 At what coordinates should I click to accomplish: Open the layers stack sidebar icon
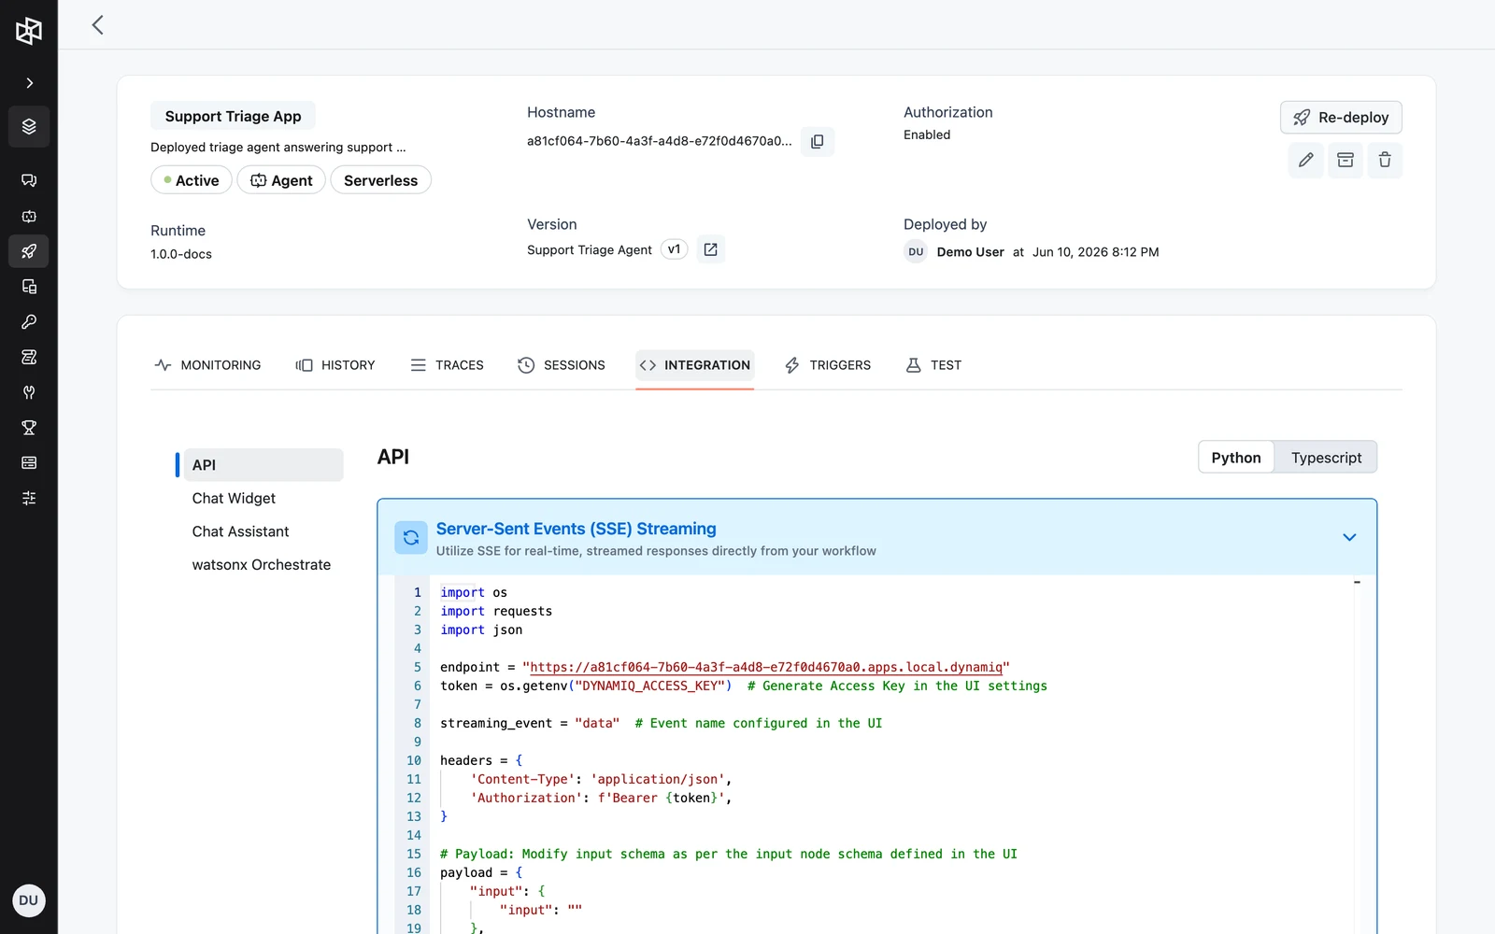coord(29,126)
